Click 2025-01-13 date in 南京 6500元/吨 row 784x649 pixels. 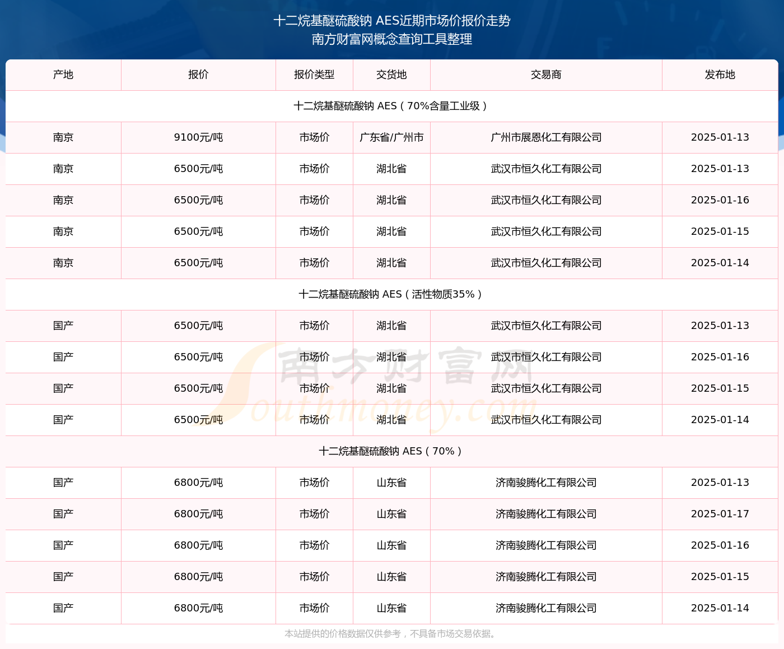tap(720, 169)
